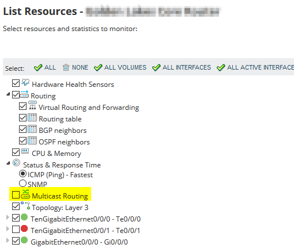This screenshot has width=294, height=248.
Task: Select ALL INTERFACES option
Action: [182, 67]
